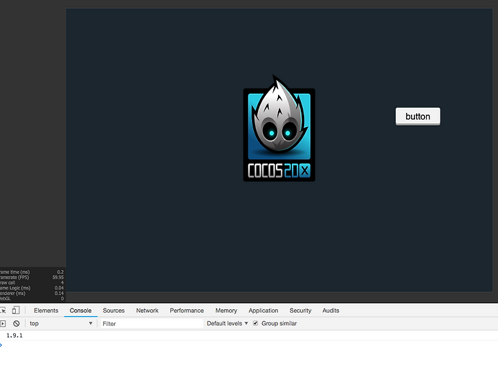Viewport: 498px width, 379px height.
Task: Activate the inspect element picker icon
Action: coord(3,310)
